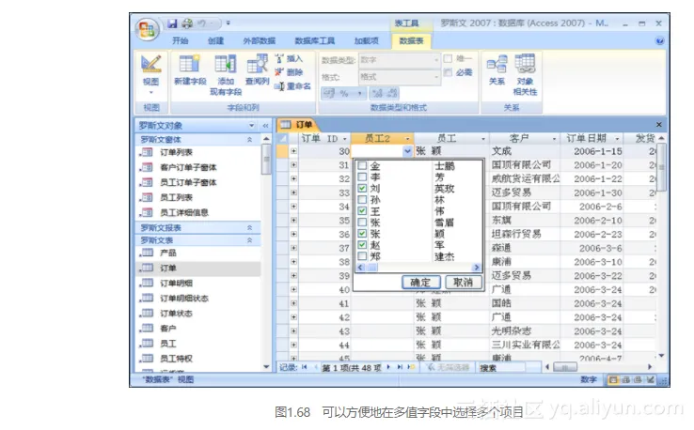The image size is (694, 430).
Task: Check the 金 士鹏 checkbox
Action: 362,166
